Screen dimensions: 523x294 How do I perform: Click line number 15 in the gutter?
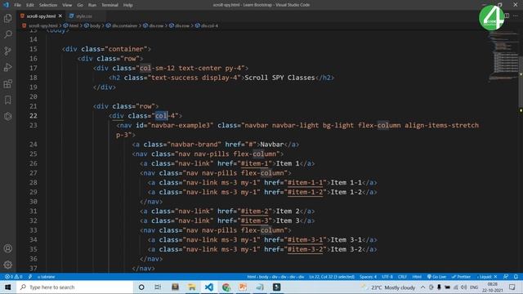(x=34, y=49)
